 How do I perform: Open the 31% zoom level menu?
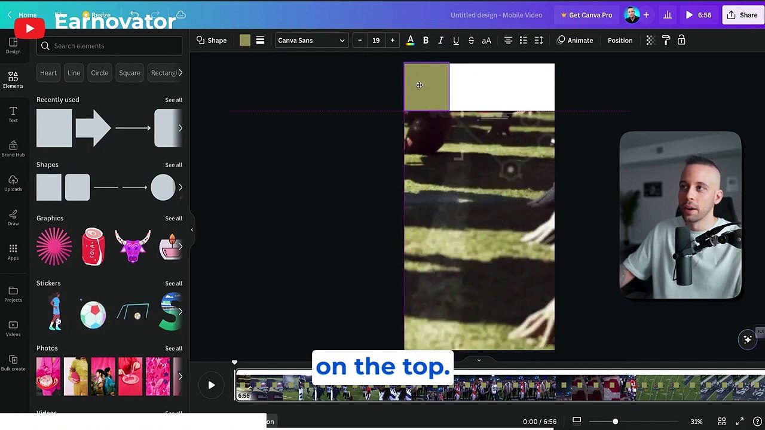tap(697, 422)
